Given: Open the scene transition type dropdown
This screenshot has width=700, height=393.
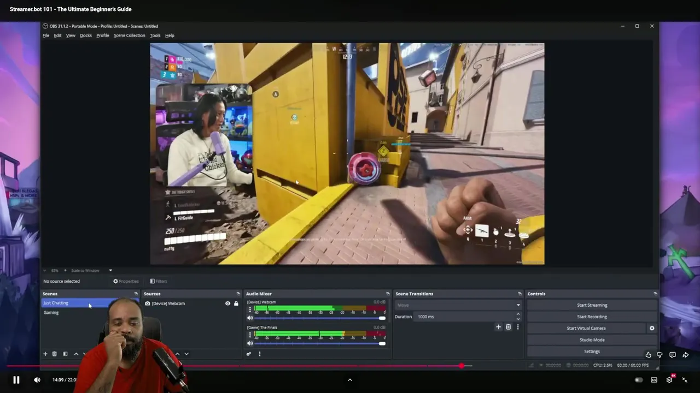Looking at the screenshot, I should 458,305.
